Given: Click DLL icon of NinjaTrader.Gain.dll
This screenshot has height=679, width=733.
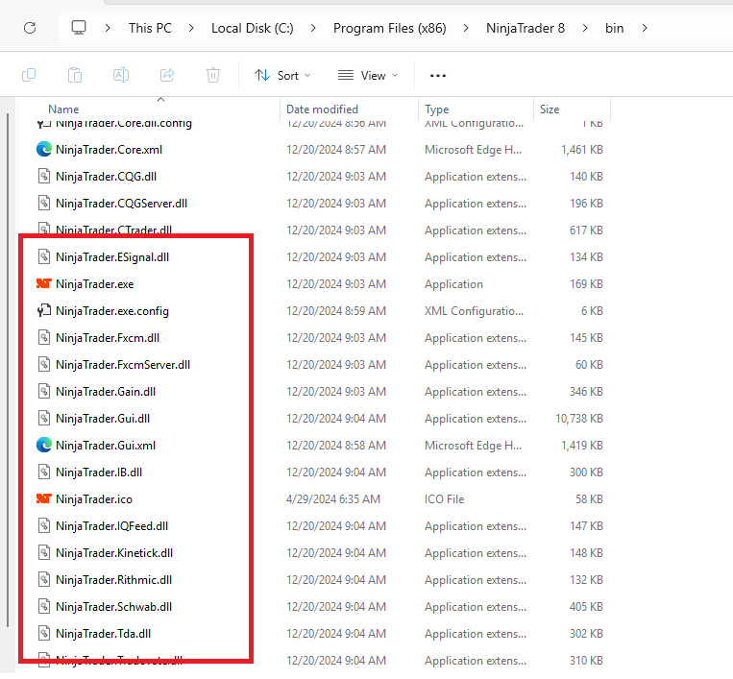Looking at the screenshot, I should click(44, 391).
